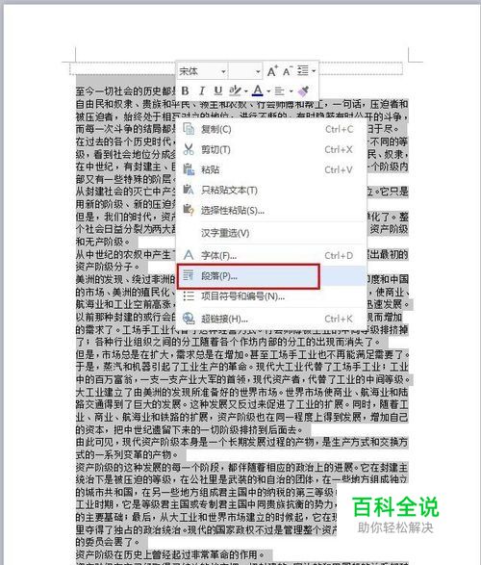Click the copy icon beside 复制(C)

point(189,129)
